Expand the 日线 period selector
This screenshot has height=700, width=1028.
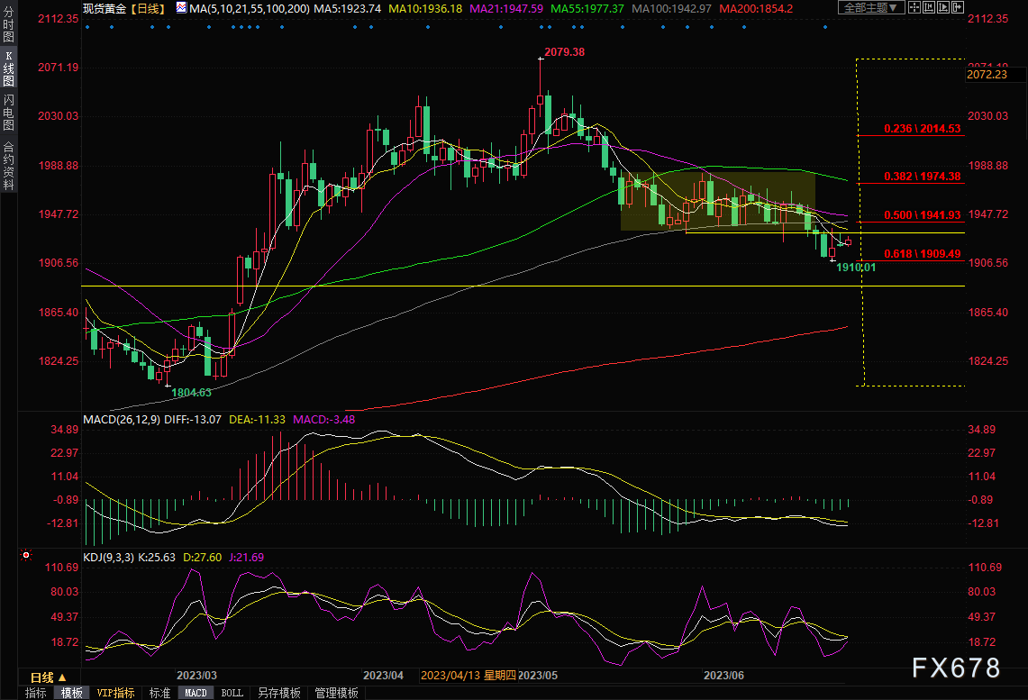point(48,677)
